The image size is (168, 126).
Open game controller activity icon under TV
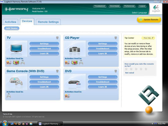(x=23, y=62)
